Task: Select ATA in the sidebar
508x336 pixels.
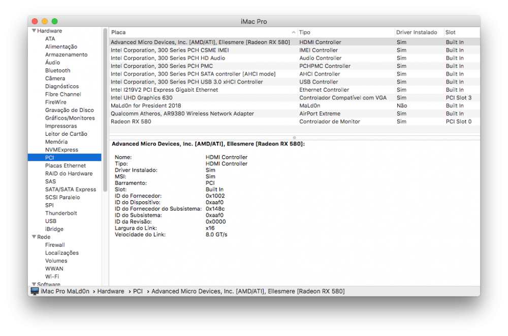Action: (50, 39)
